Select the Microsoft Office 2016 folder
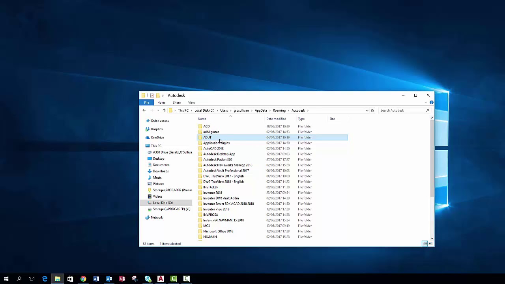 (218, 231)
